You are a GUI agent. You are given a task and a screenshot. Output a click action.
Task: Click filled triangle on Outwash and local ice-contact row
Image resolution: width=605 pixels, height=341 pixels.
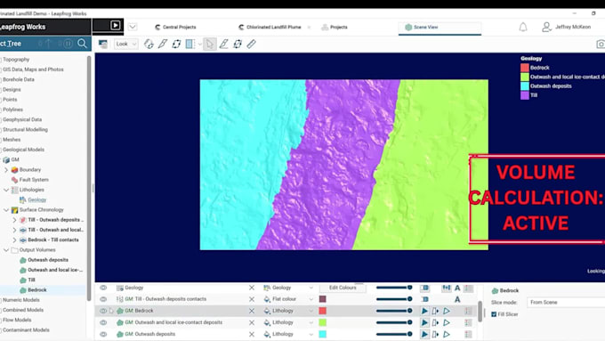pyautogui.click(x=424, y=322)
